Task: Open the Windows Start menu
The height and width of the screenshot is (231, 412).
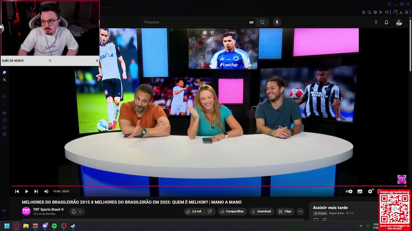Action: [7, 226]
